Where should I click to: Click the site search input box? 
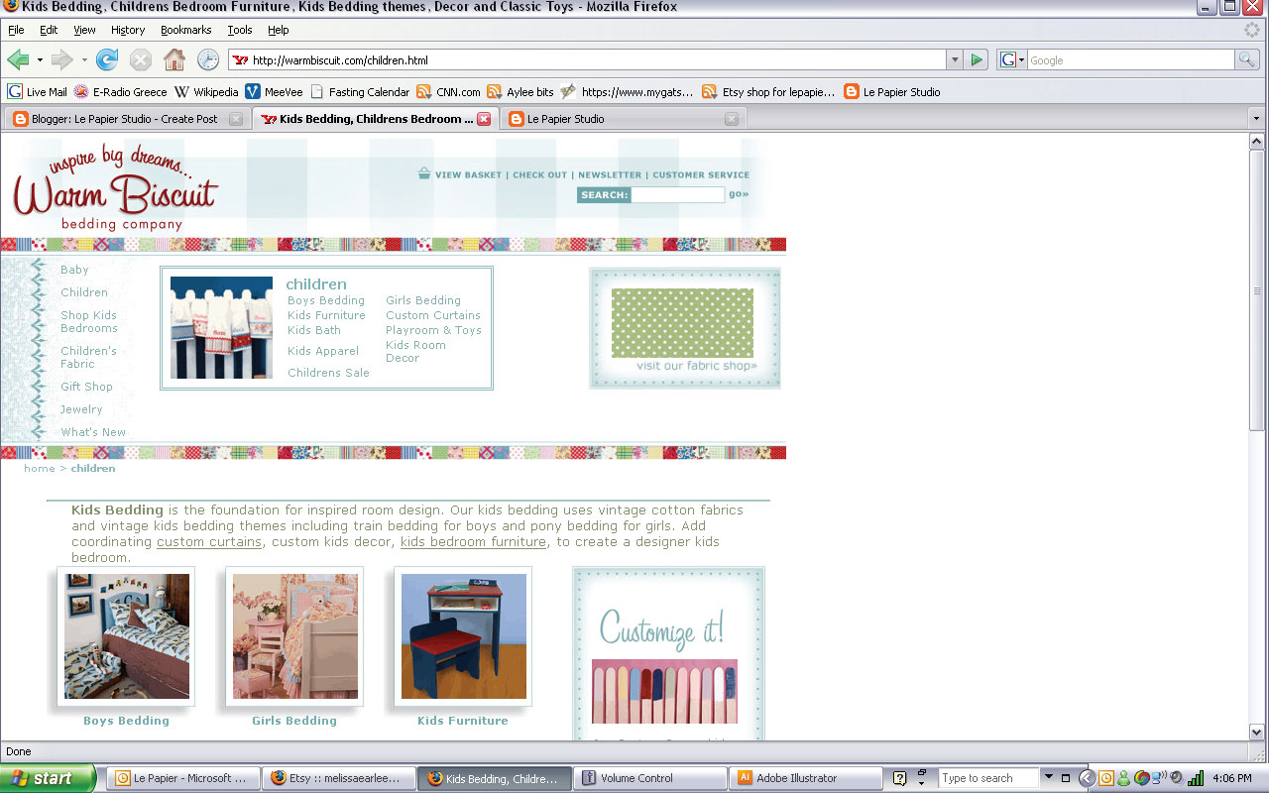(677, 195)
